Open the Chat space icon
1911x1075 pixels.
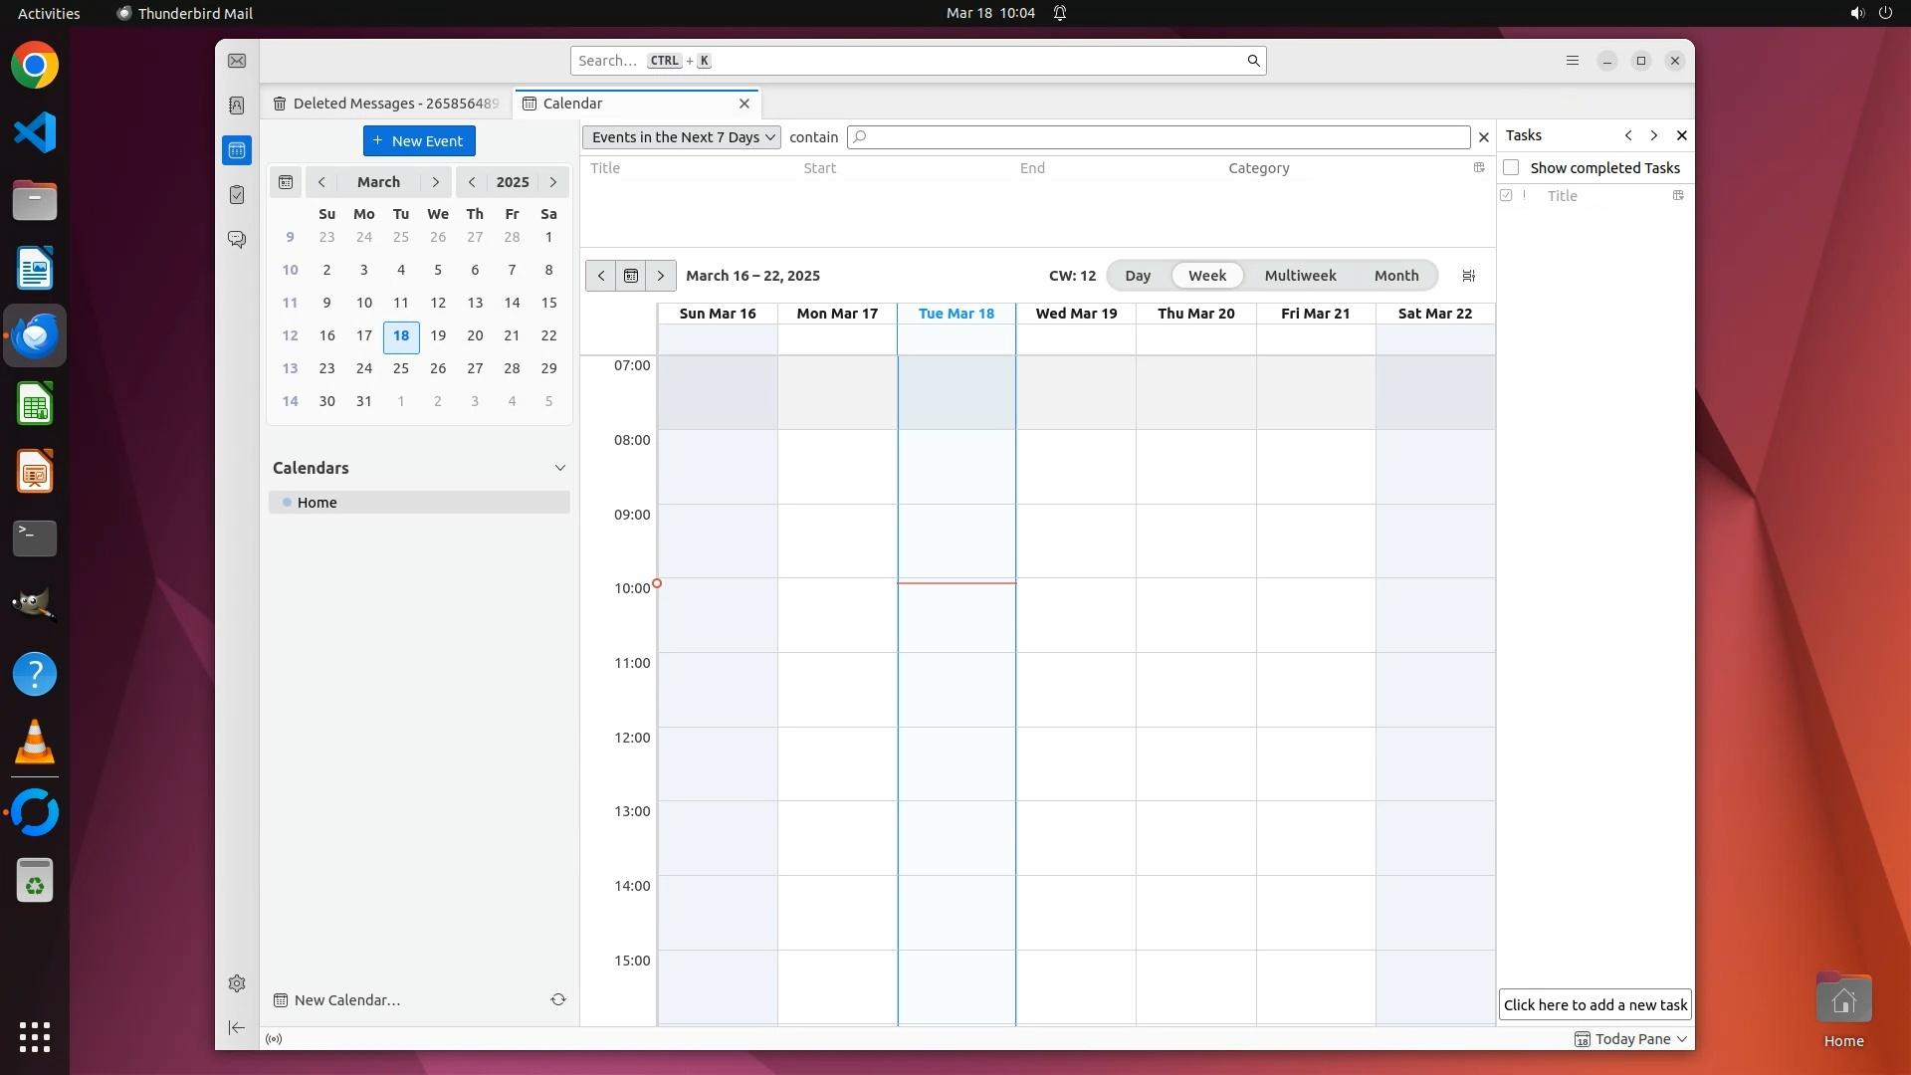[237, 240]
